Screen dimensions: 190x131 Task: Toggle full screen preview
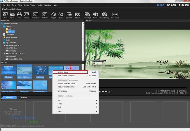(109, 92)
